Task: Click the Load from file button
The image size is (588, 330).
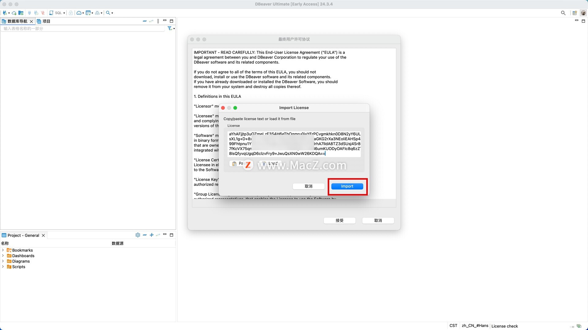Action: point(270,164)
